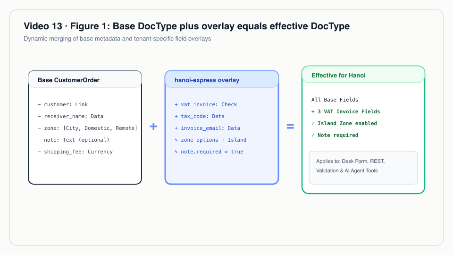Select the Effective for Hanoi header

(x=363, y=75)
